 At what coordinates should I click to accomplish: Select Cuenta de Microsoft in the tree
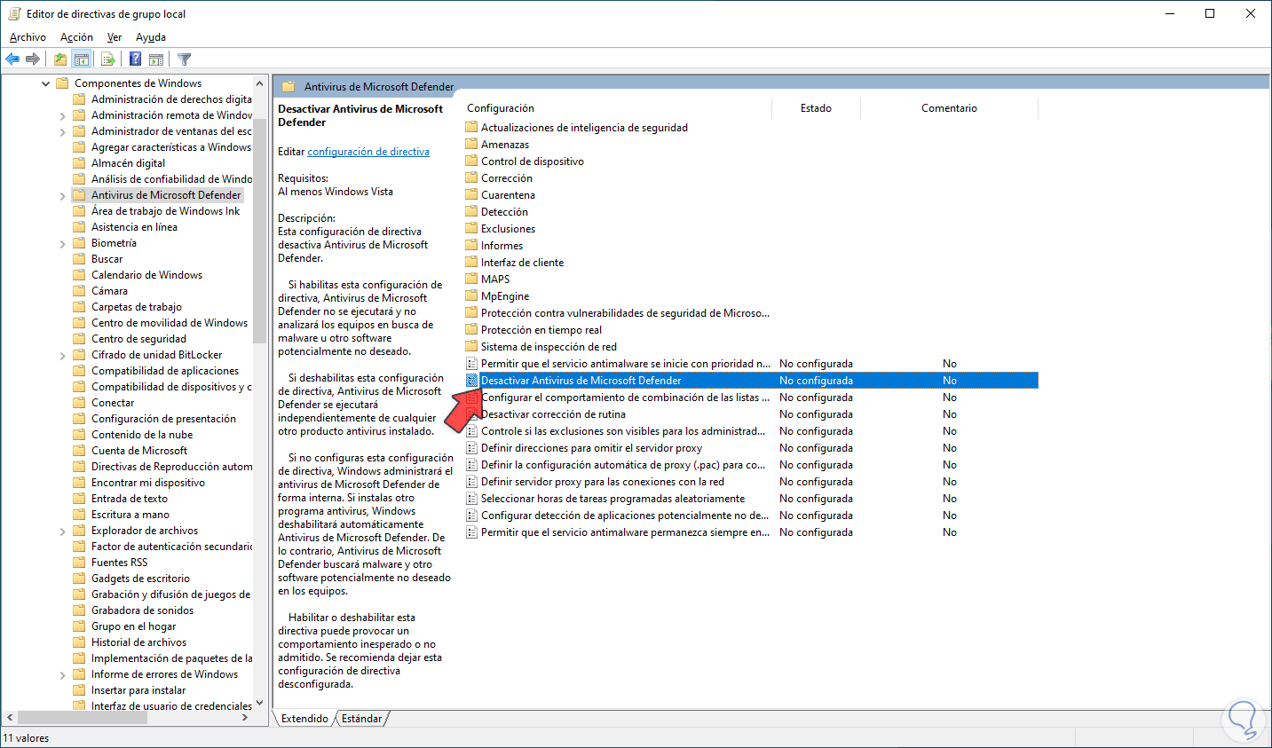[139, 451]
